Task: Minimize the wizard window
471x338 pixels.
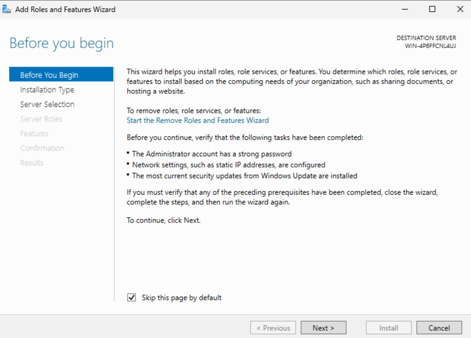Action: 405,9
